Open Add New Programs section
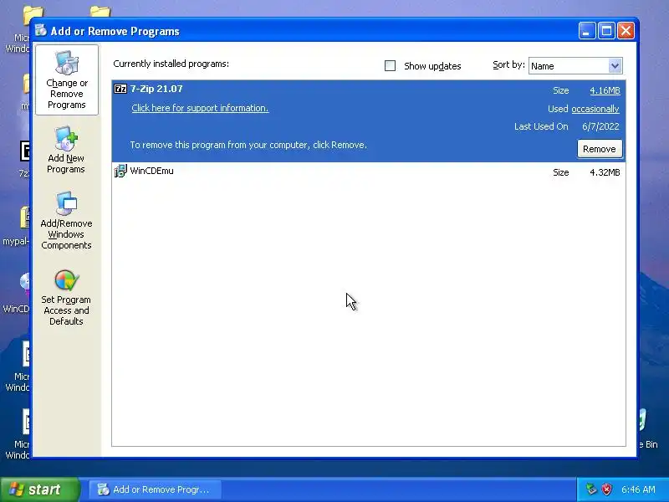 [x=66, y=150]
